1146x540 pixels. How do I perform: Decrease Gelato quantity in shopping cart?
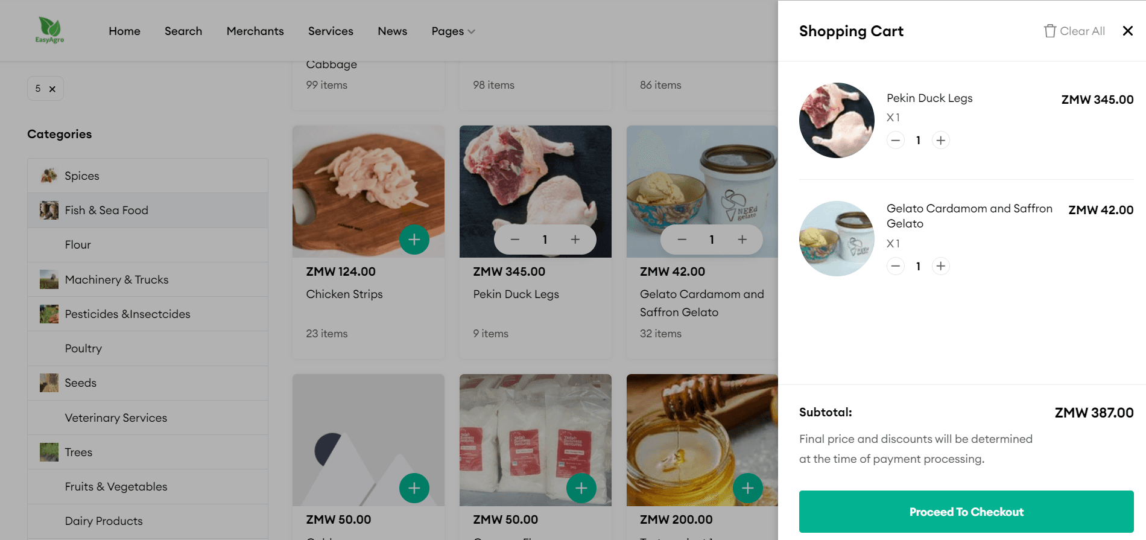pos(896,266)
